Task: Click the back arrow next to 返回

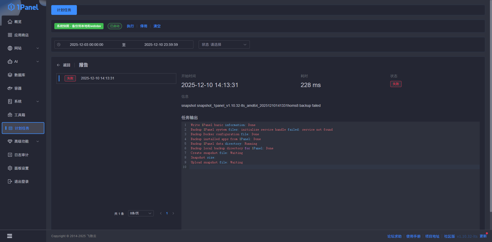Action: pos(58,65)
